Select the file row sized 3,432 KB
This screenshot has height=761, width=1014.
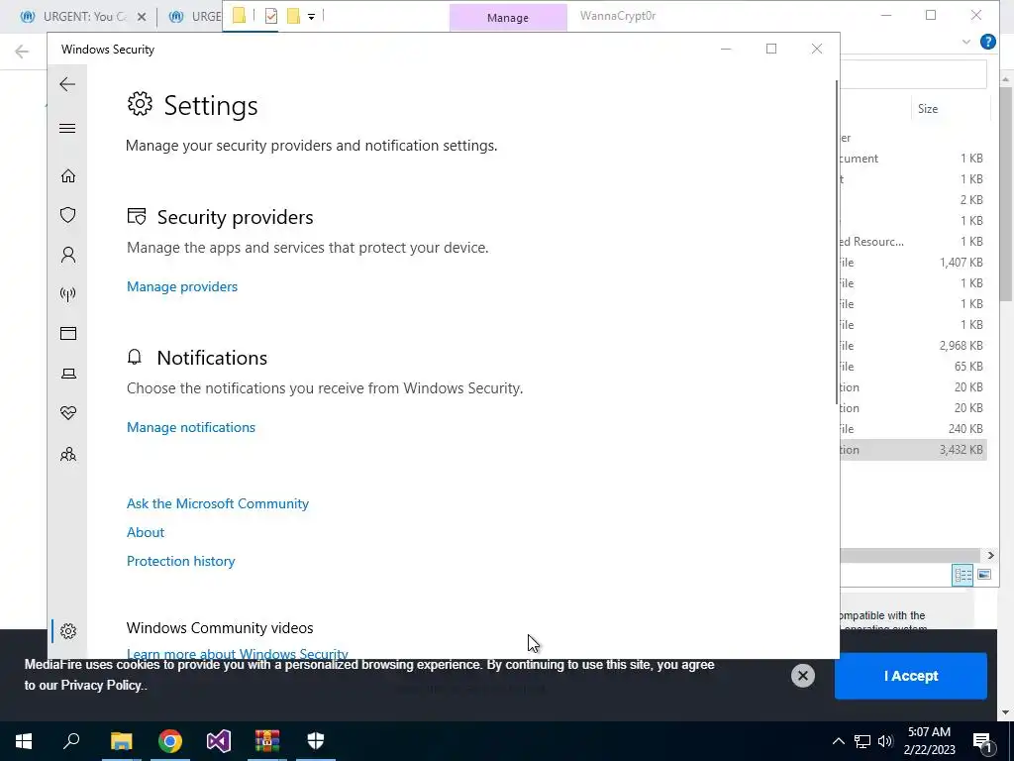(x=913, y=450)
